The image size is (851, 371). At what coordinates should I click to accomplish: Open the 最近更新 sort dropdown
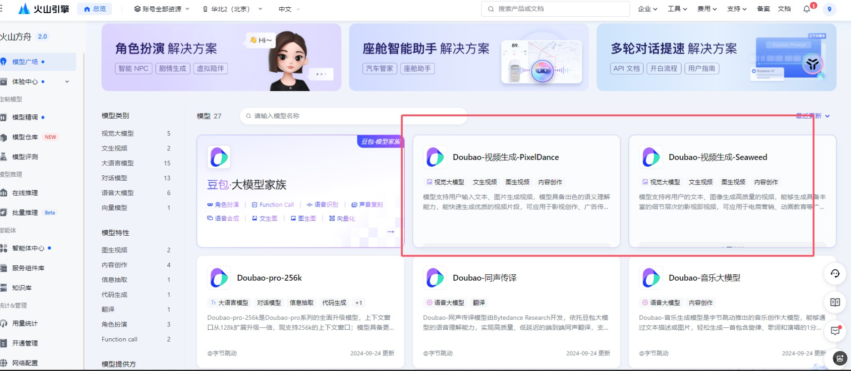click(813, 116)
